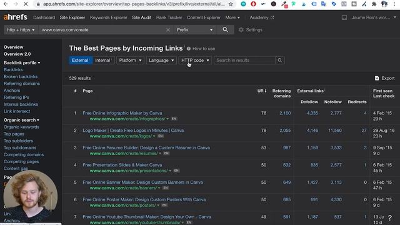
Task: Open Anchors in Backlink profile
Action: click(12, 90)
